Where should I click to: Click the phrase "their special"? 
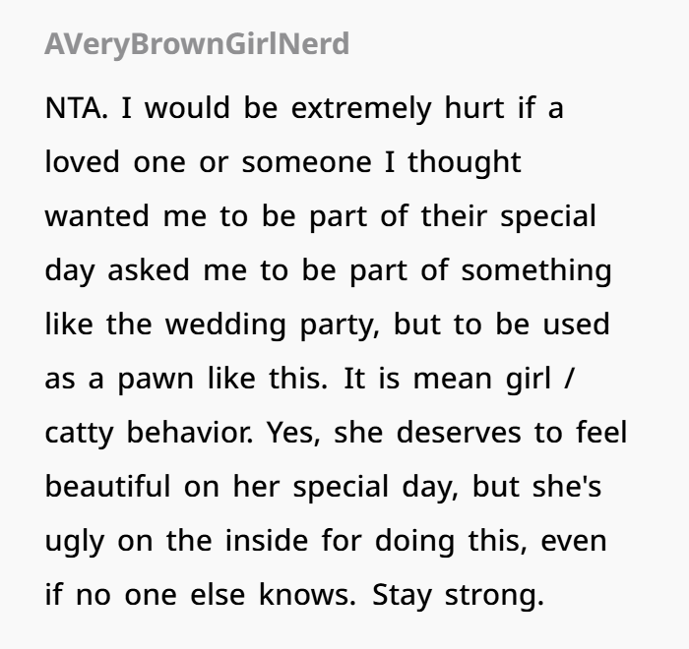coord(509,216)
